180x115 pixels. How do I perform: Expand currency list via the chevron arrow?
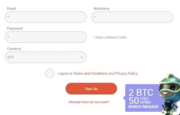tap(82, 57)
